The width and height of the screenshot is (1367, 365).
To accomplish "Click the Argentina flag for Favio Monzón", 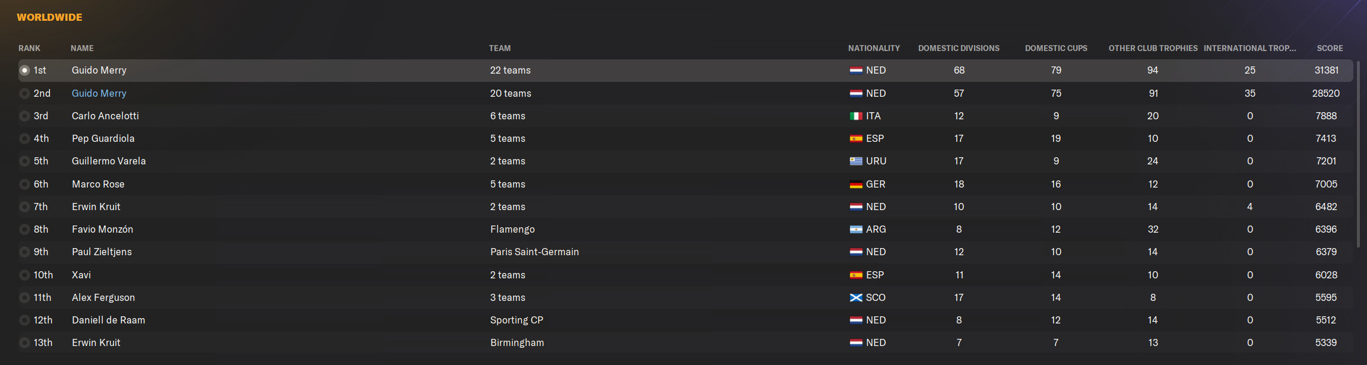I will [x=855, y=230].
